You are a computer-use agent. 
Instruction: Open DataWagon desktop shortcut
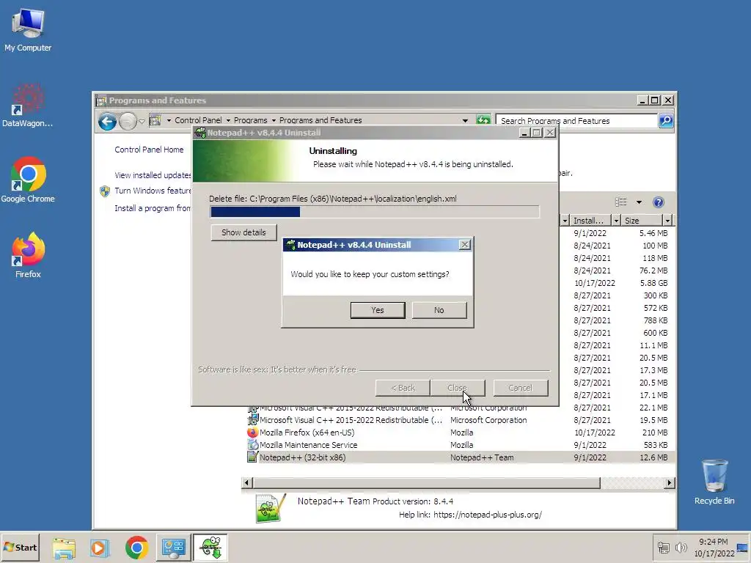pos(27,106)
